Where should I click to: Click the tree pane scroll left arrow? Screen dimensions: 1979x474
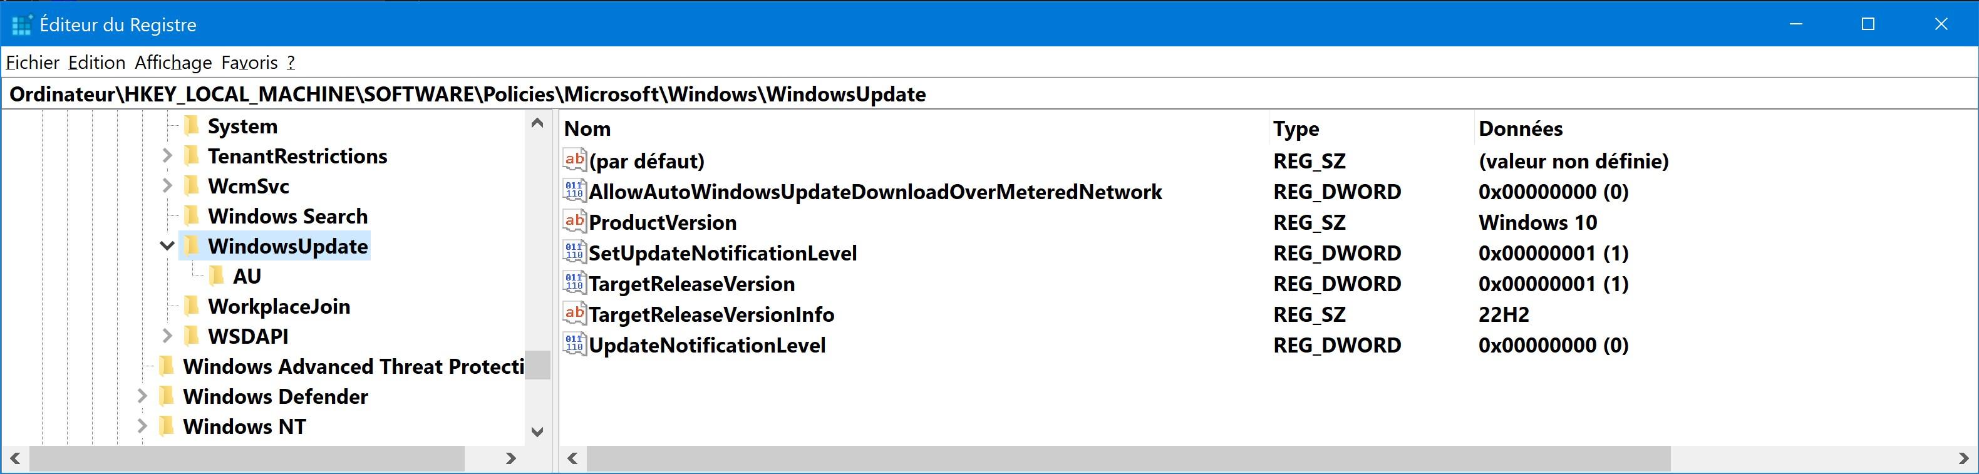[x=16, y=458]
